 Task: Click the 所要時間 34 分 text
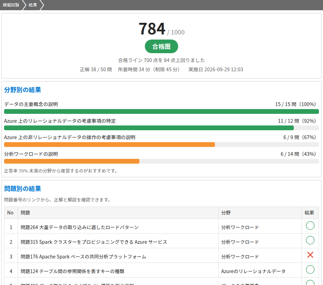149,70
